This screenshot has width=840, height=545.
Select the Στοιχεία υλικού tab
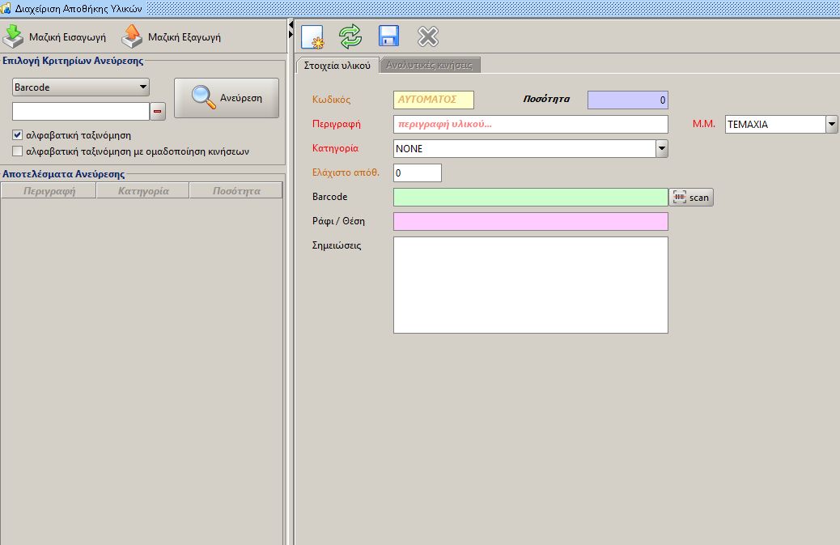(x=338, y=66)
